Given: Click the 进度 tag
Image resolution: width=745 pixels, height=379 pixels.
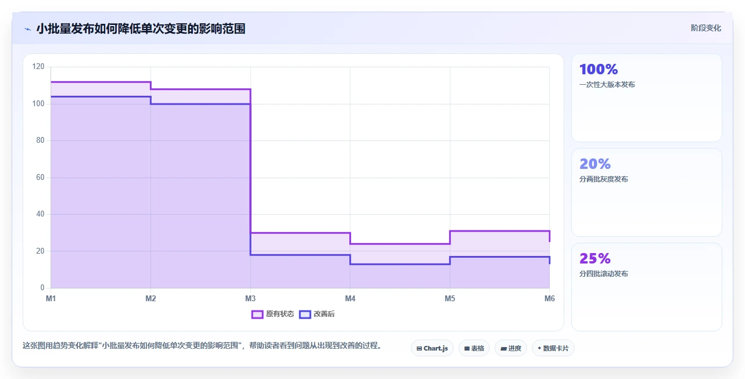Looking at the screenshot, I should pyautogui.click(x=511, y=348).
